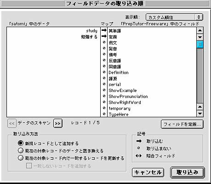Click the scroll up arrow at list top
This screenshot has width=211, height=184.
[x=200, y=30]
